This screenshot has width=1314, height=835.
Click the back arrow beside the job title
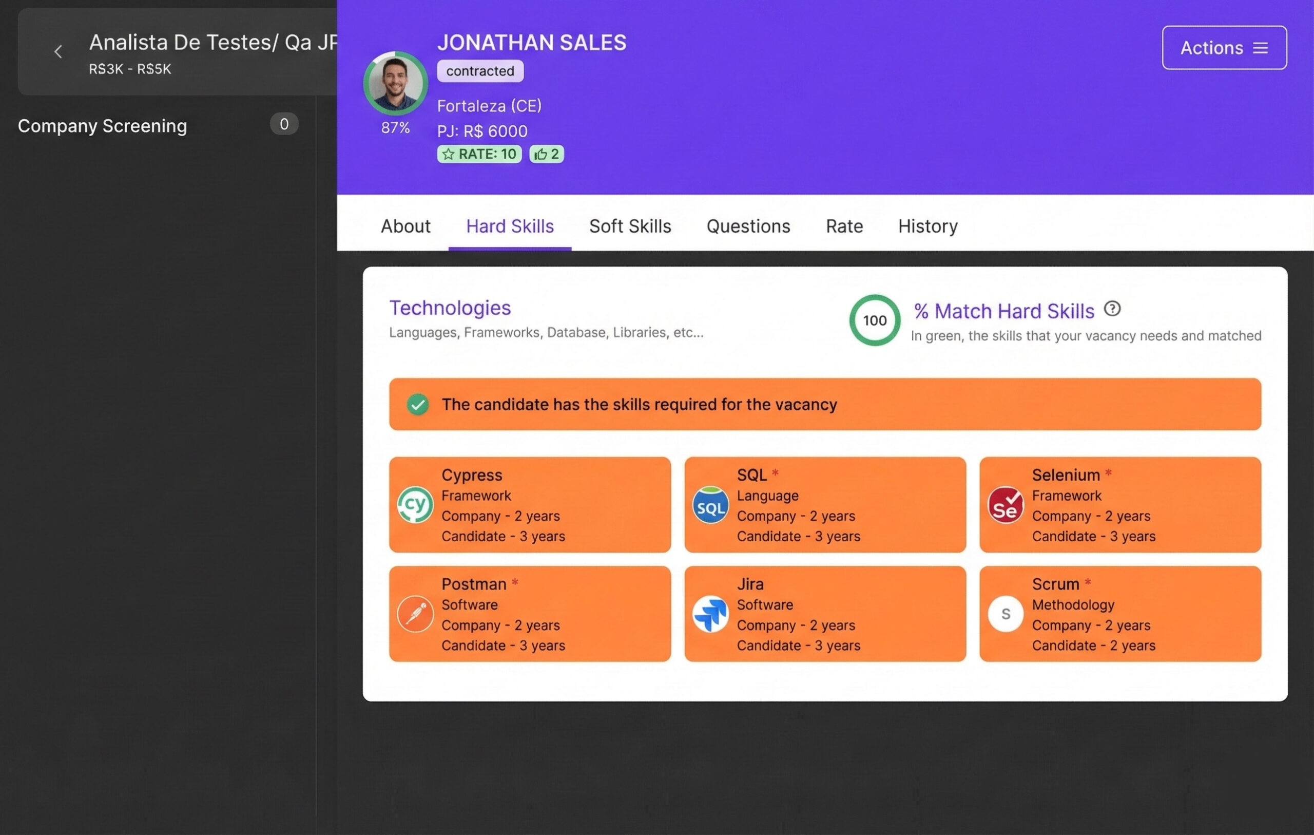(59, 52)
